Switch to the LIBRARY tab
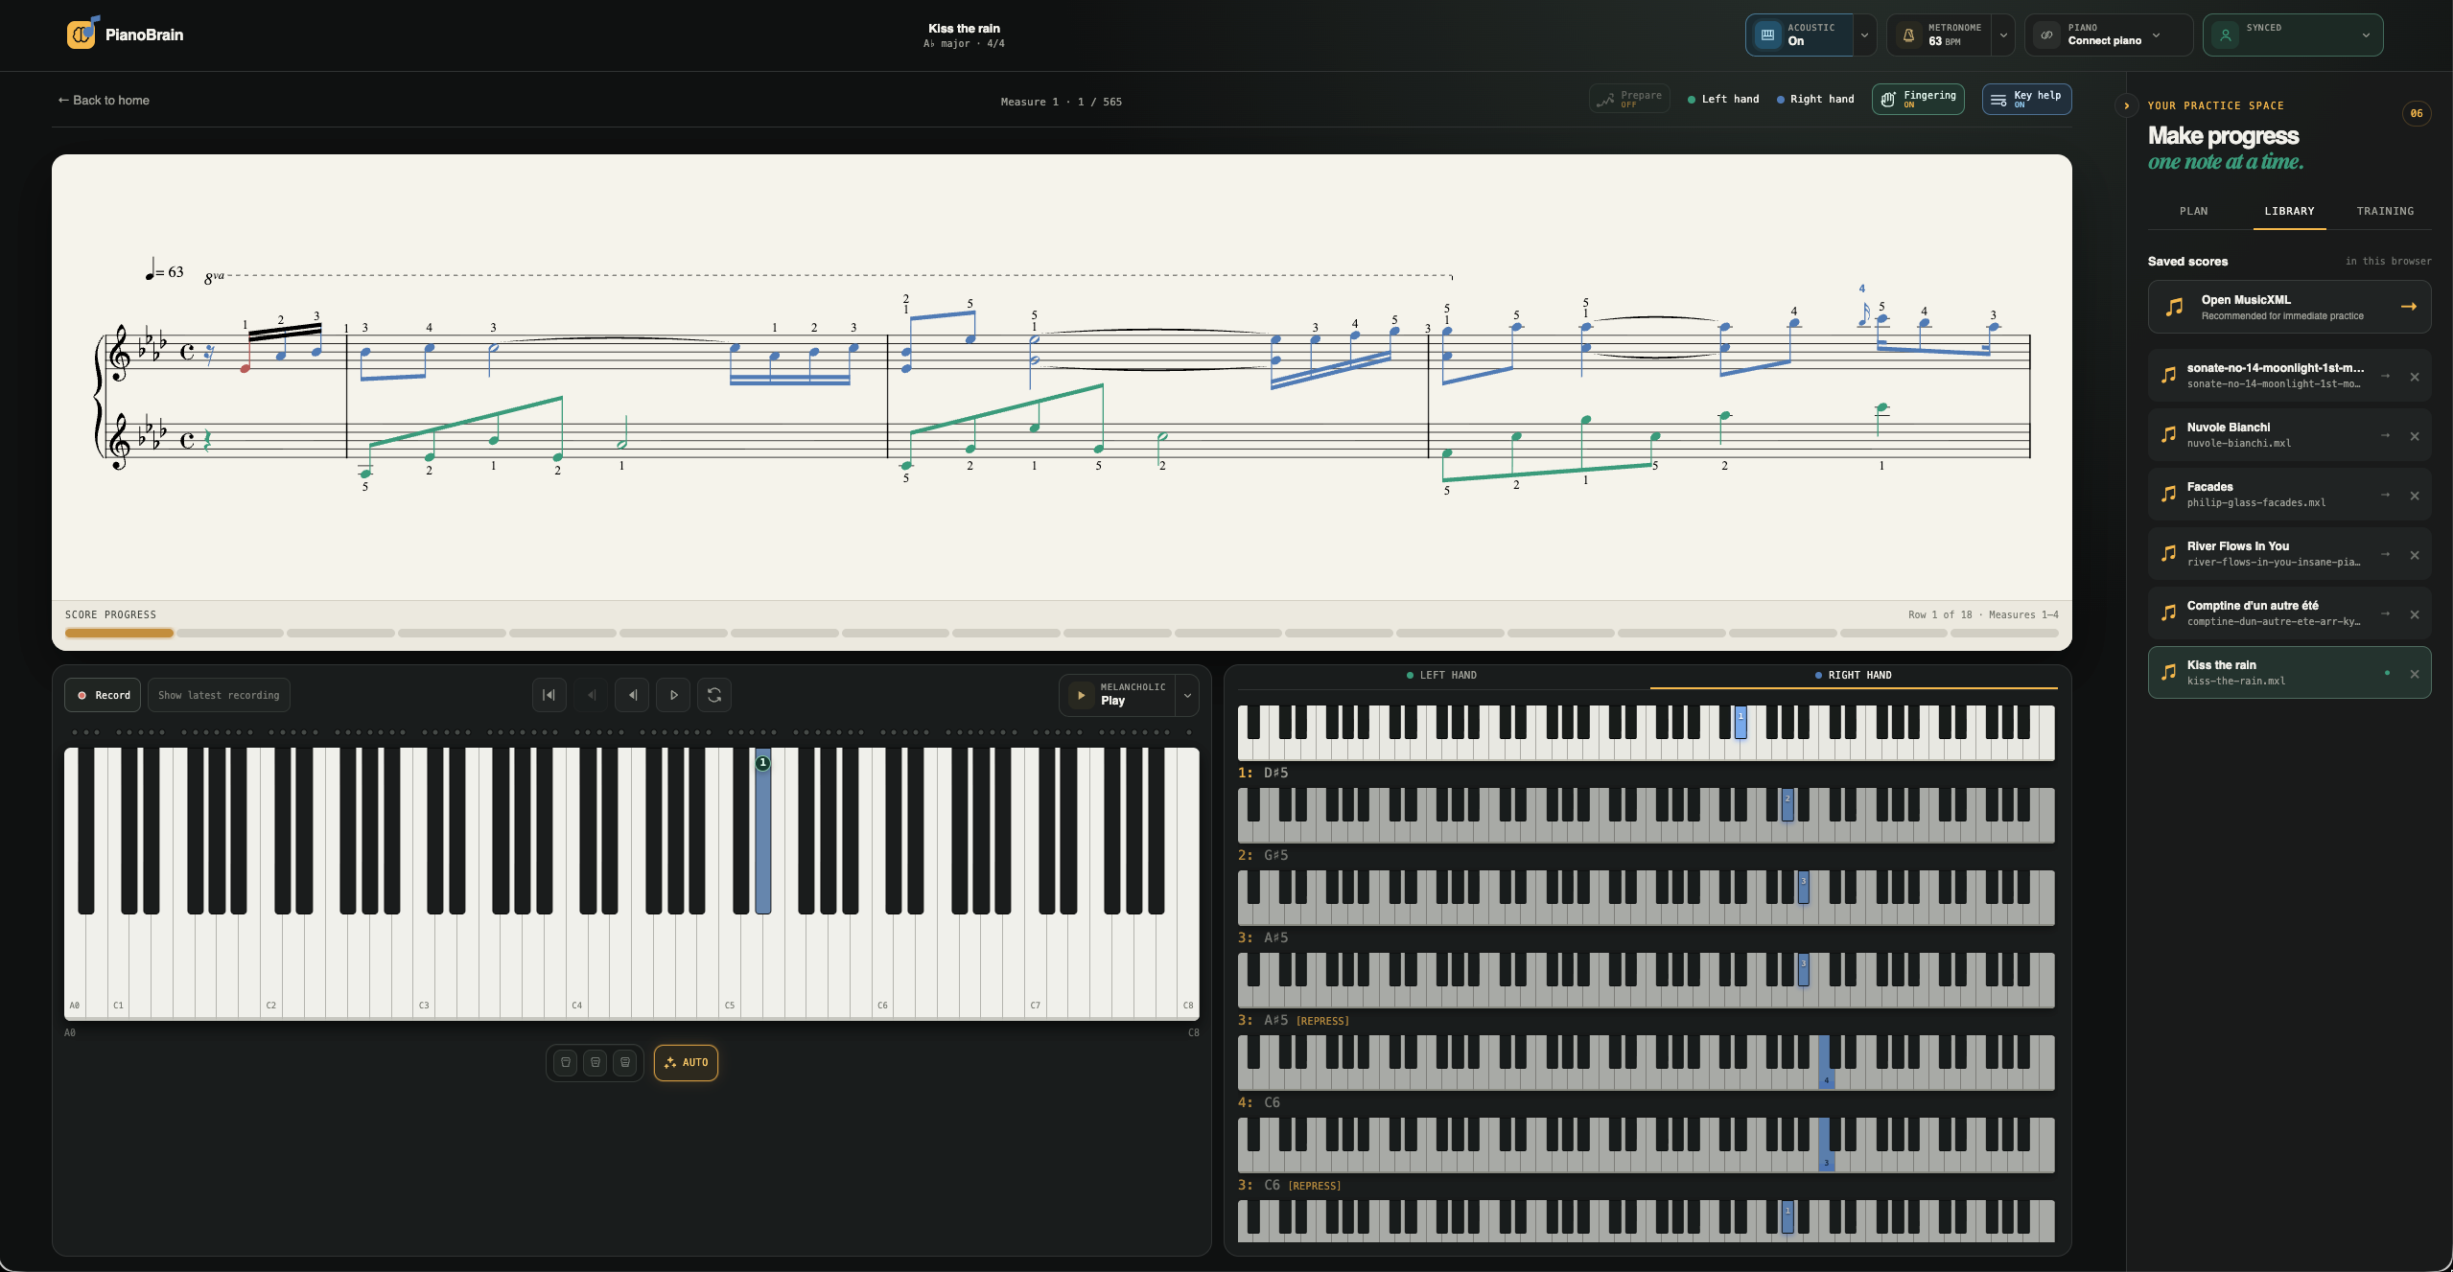2453x1272 pixels. point(2289,211)
